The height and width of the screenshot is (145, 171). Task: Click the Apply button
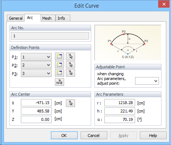(x=123, y=135)
